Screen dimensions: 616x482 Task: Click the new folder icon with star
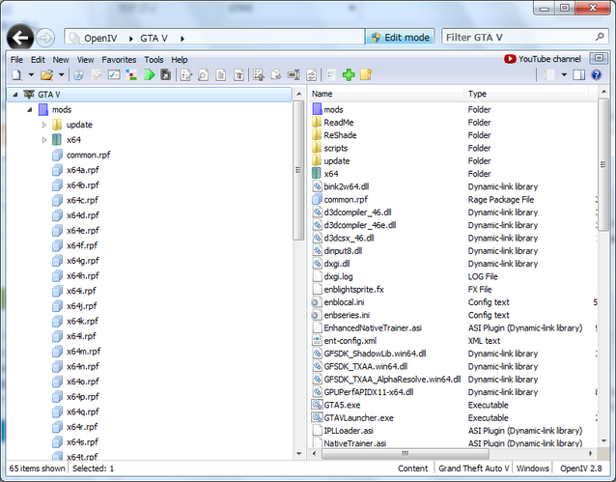click(x=366, y=74)
